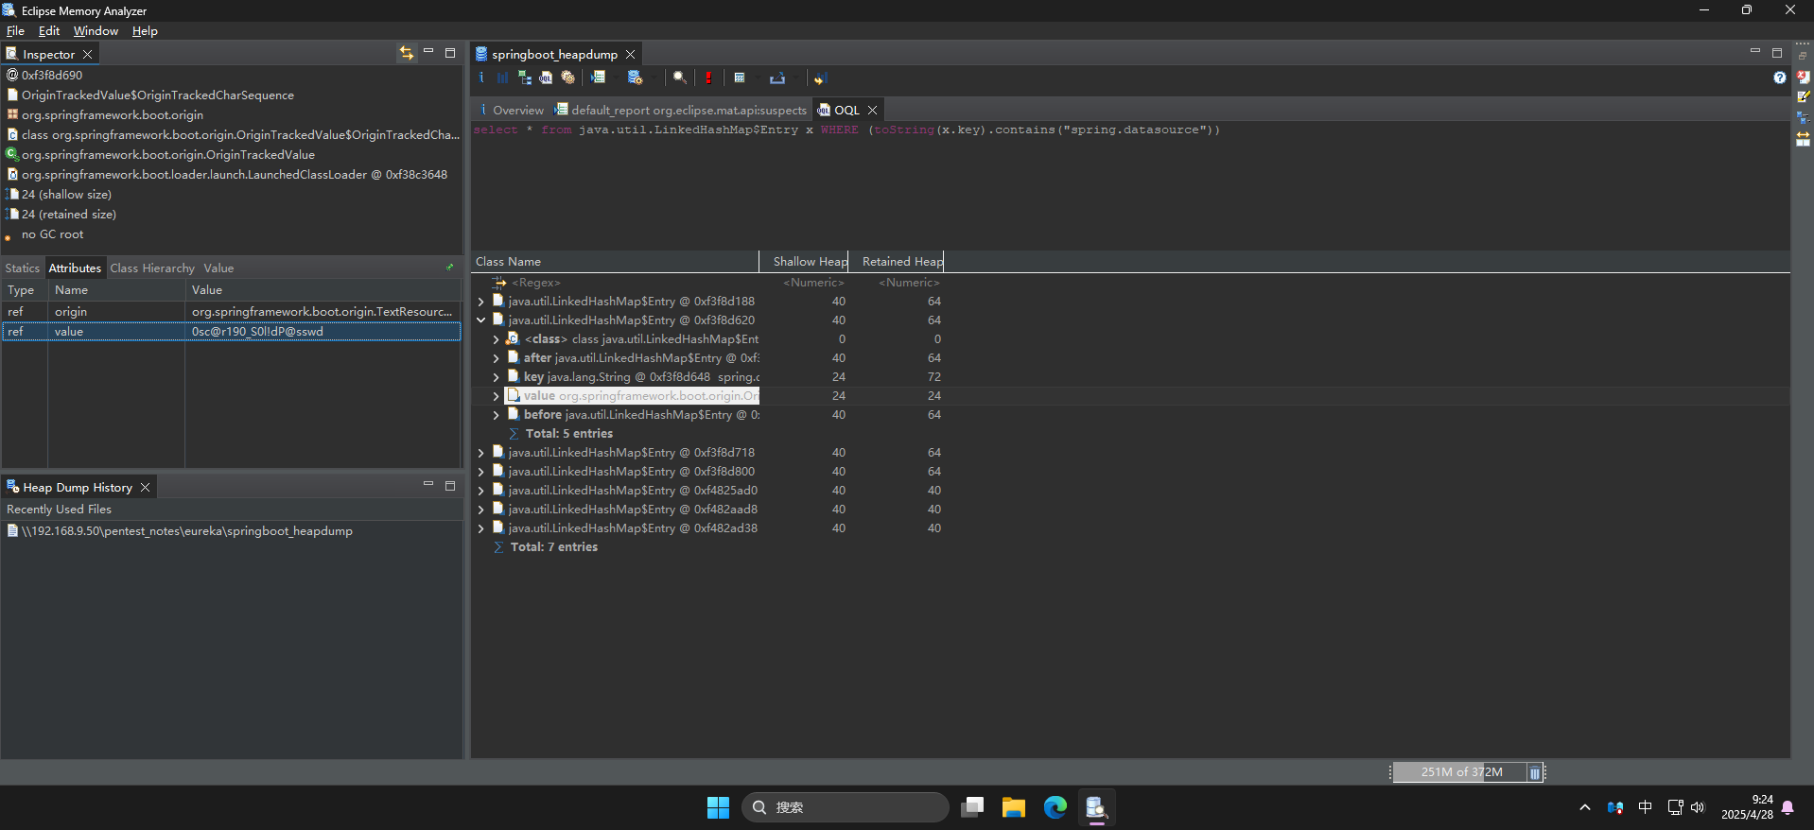Open the Export dropdown arrow
1814x830 pixels.
[795, 78]
